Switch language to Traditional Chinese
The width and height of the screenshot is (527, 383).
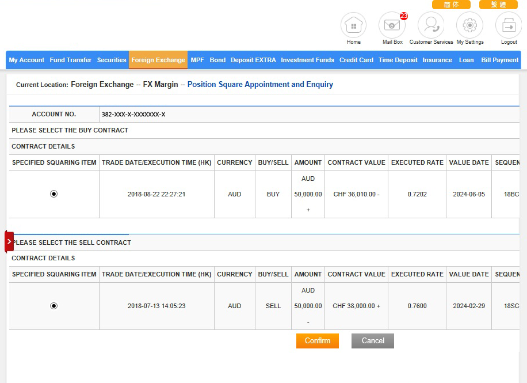coord(498,5)
